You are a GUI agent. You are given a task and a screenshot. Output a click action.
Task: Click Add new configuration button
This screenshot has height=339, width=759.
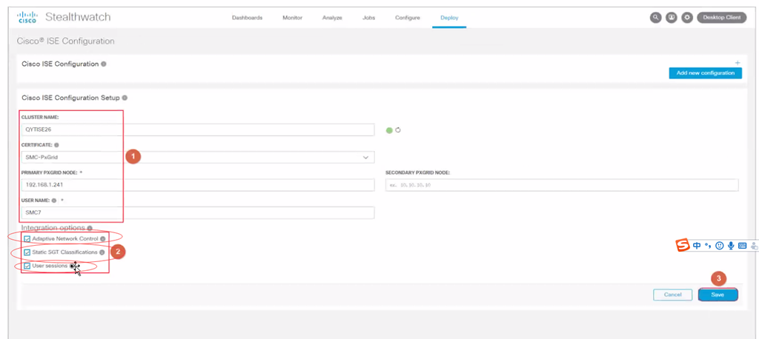pos(706,73)
